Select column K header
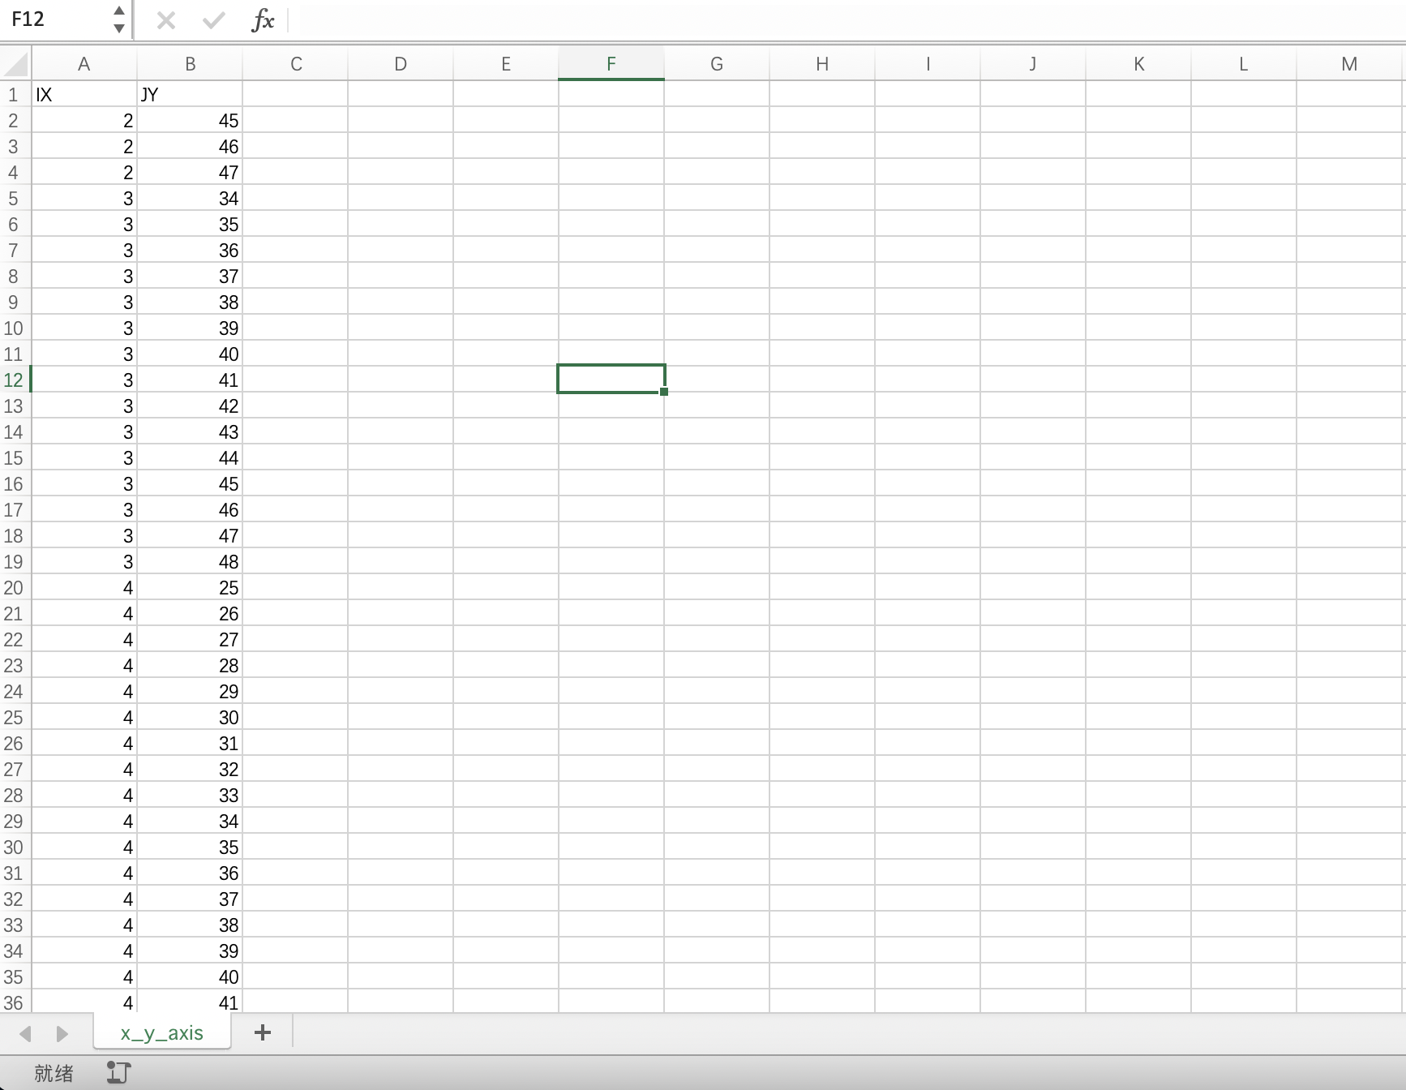This screenshot has width=1406, height=1090. click(x=1138, y=64)
